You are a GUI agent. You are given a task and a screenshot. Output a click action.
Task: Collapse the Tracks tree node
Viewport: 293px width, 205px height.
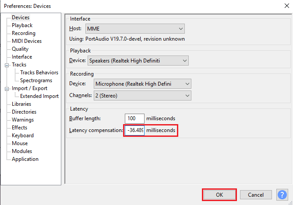(x=7, y=65)
